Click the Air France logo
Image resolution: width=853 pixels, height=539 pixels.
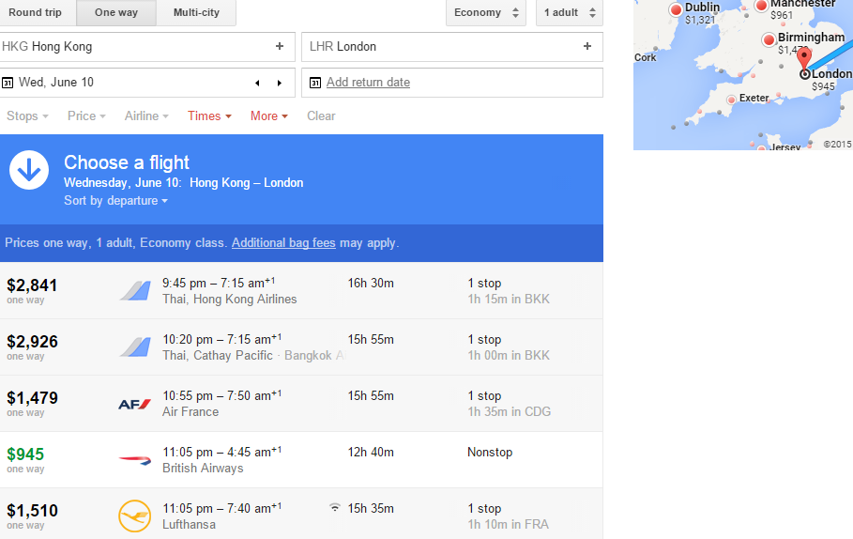tap(134, 404)
